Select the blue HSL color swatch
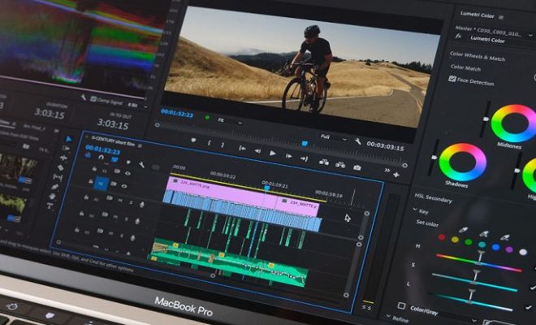 495,247
